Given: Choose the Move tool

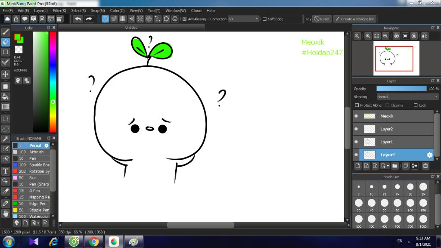Looking at the screenshot, I should coord(5,74).
